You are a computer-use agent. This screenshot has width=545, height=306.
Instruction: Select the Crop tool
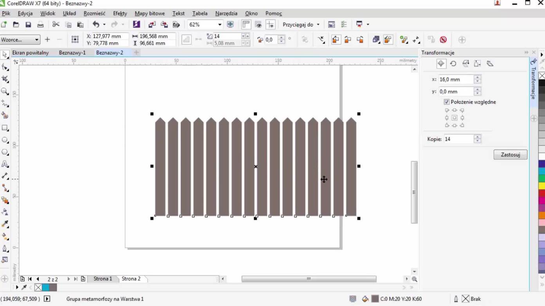coord(5,79)
